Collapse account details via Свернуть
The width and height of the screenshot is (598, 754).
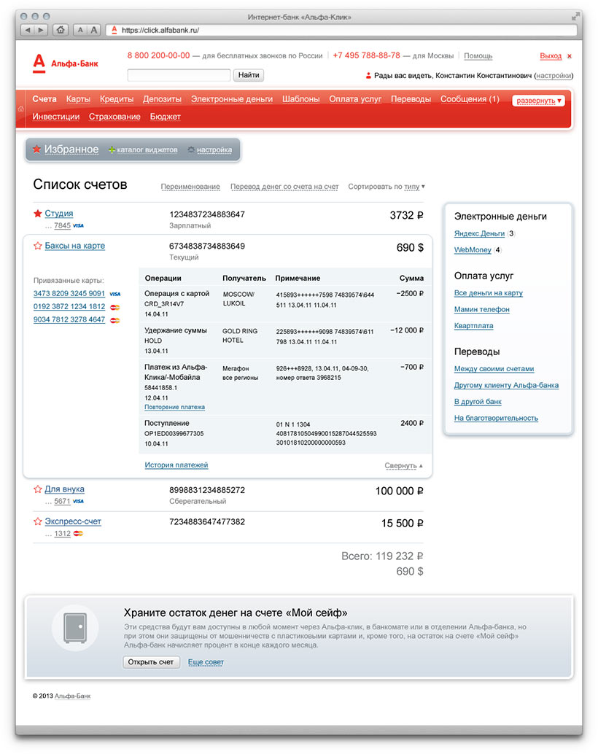[403, 465]
